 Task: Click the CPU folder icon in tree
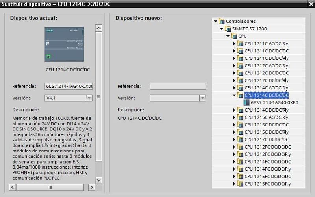234,36
